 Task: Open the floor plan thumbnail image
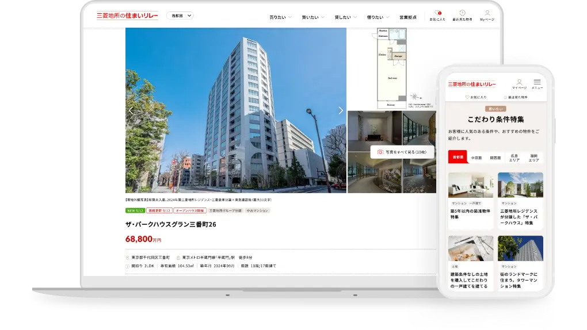point(391,68)
